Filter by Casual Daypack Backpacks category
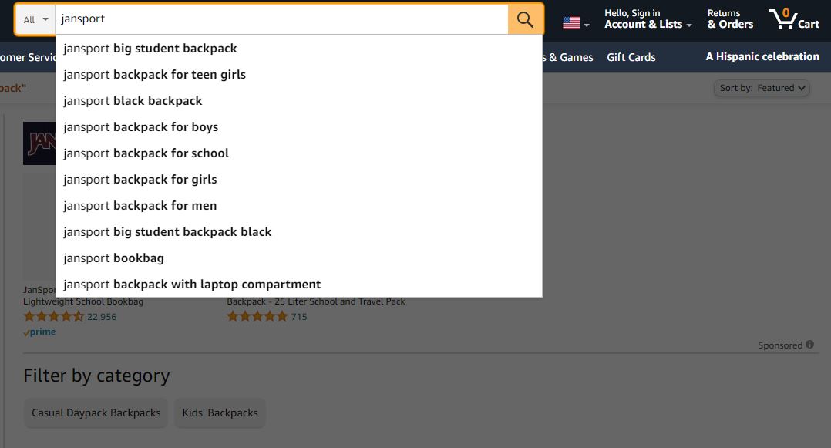The image size is (831, 448). (96, 413)
